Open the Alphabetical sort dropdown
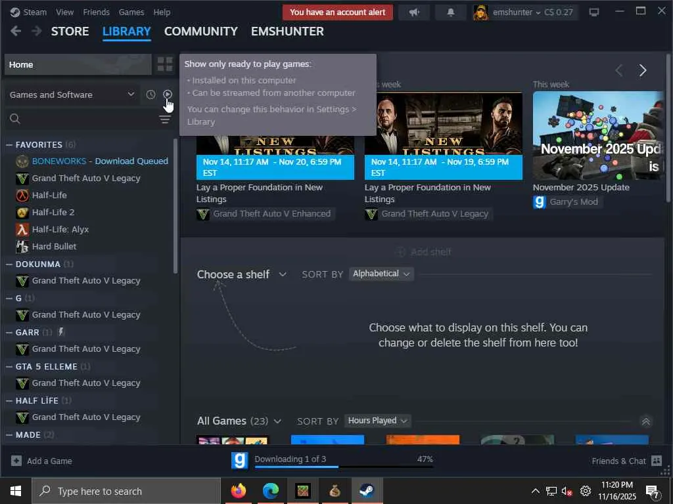Screen dimensions: 673x504 pos(381,274)
